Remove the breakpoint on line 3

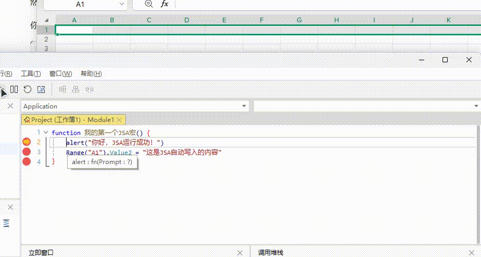[27, 152]
